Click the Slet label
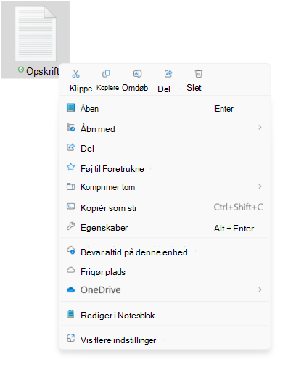 tap(194, 88)
